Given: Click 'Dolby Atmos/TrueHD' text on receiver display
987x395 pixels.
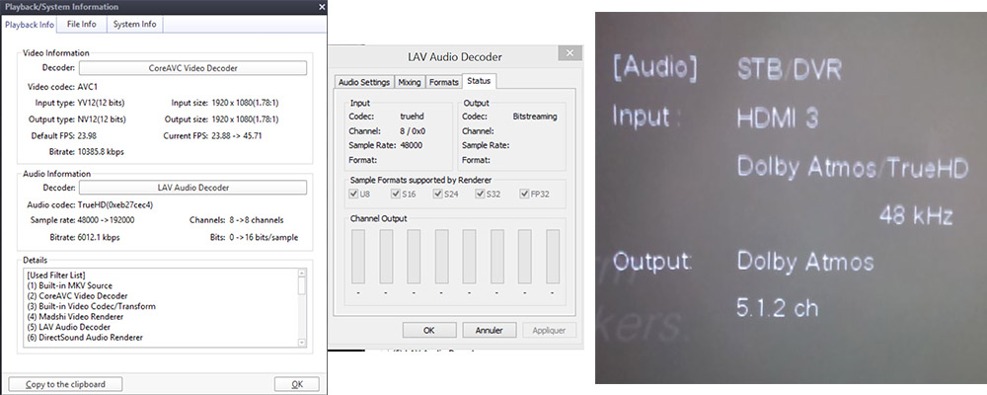Looking at the screenshot, I should [853, 166].
